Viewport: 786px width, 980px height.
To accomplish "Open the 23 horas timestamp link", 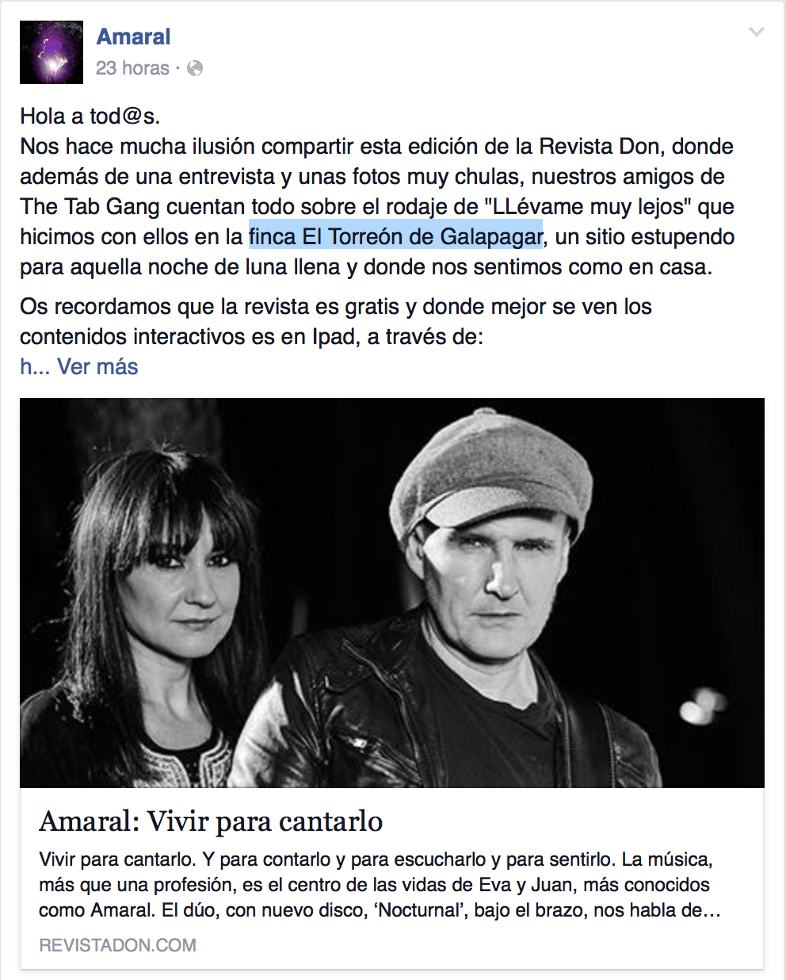I will click(x=132, y=68).
